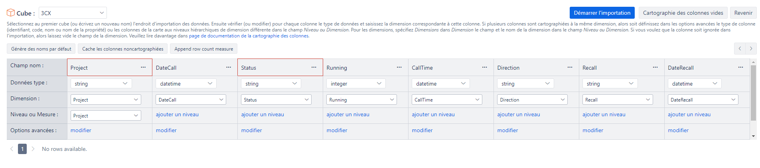Image resolution: width=760 pixels, height=168 pixels.
Task: Open the Status column options menu (three dots)
Action: pos(314,67)
